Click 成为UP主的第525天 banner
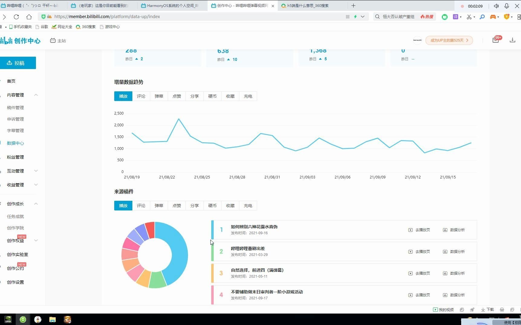Screen dimensions: 521x325 click(x=449, y=40)
